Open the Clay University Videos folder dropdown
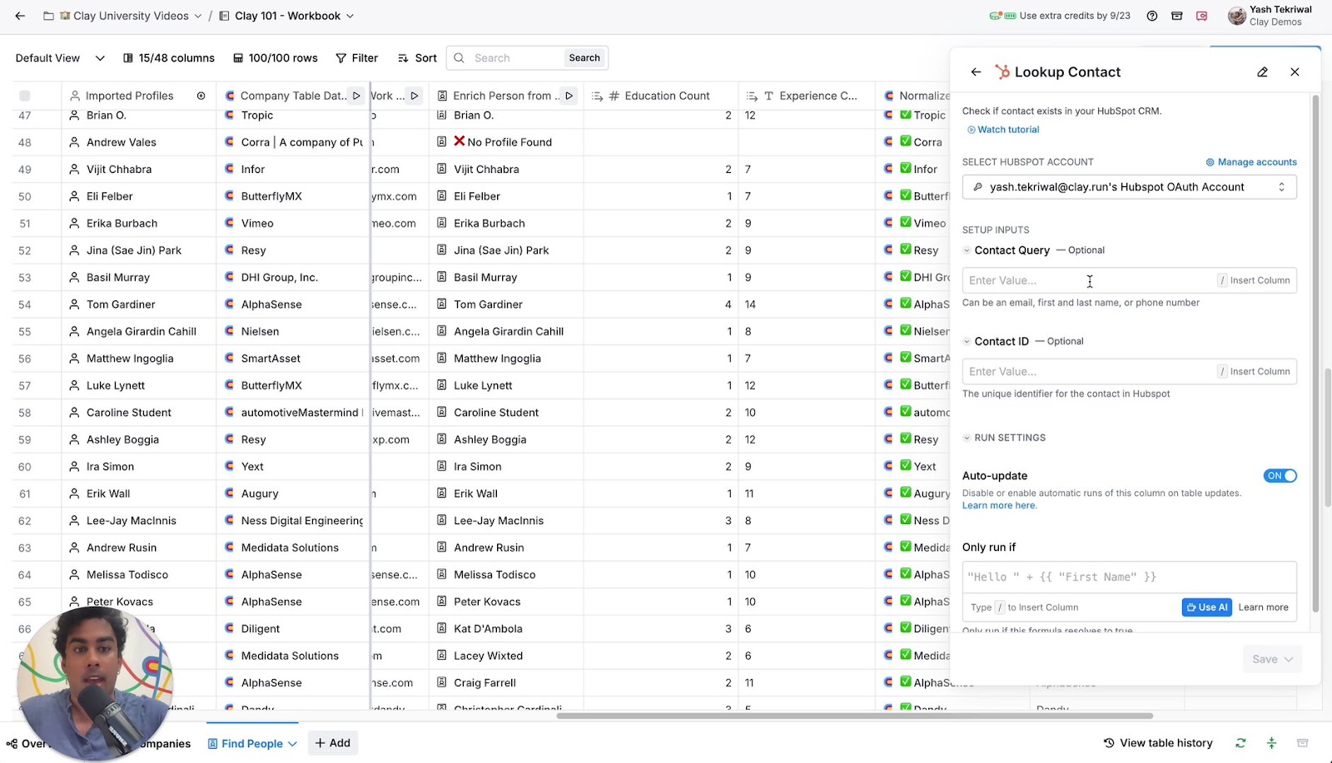 point(197,16)
